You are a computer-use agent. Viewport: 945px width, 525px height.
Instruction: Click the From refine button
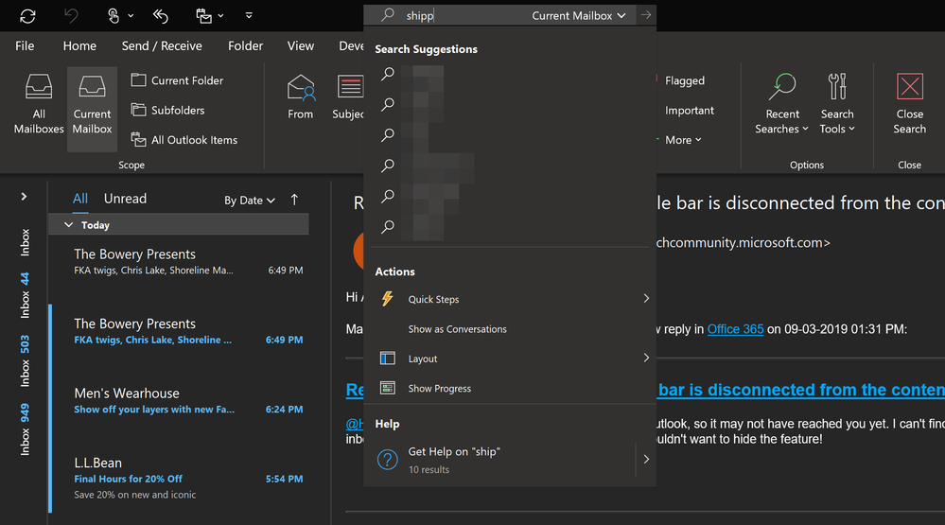300,96
